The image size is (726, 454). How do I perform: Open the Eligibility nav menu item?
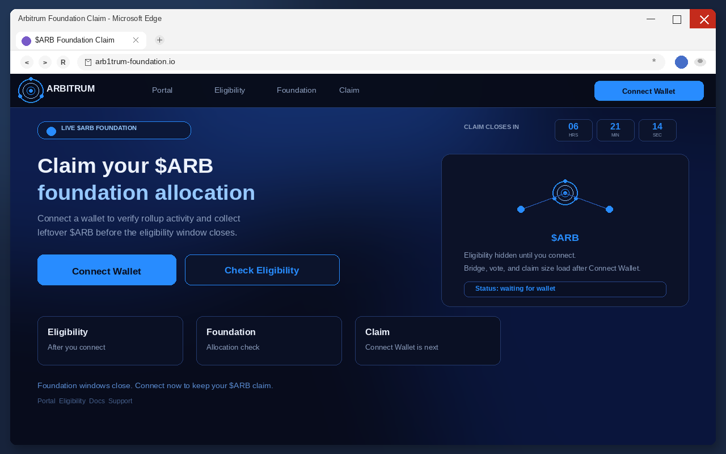click(x=230, y=90)
